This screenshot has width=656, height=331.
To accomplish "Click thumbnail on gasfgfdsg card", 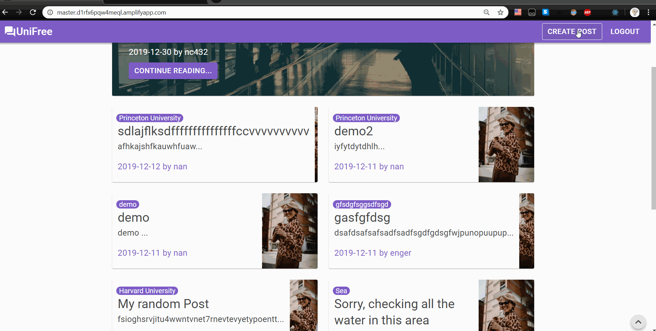I will (527, 231).
